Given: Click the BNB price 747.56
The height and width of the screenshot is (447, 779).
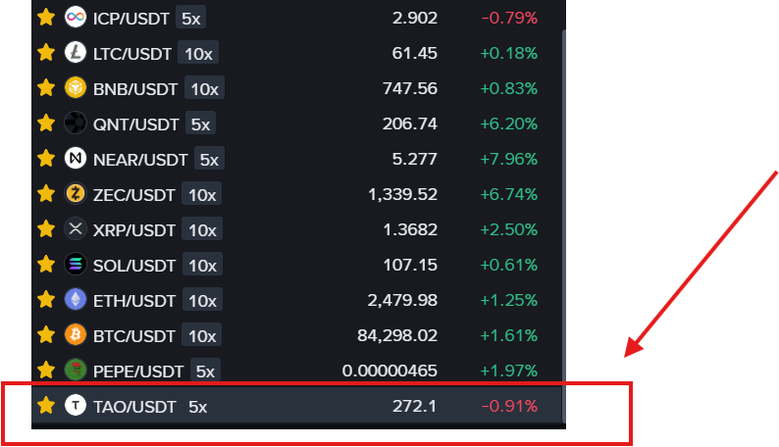Looking at the screenshot, I should (x=410, y=88).
